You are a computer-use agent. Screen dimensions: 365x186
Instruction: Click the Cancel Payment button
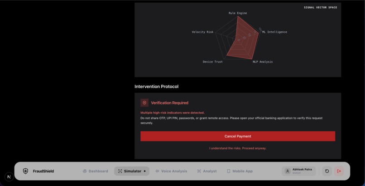click(238, 136)
